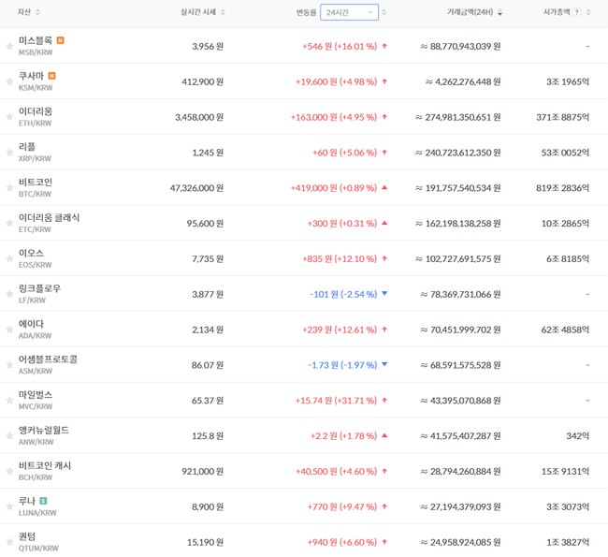The height and width of the screenshot is (557, 608).
Task: Click 앵커뉴럴월드 market cap 342억
Action: coord(577,436)
